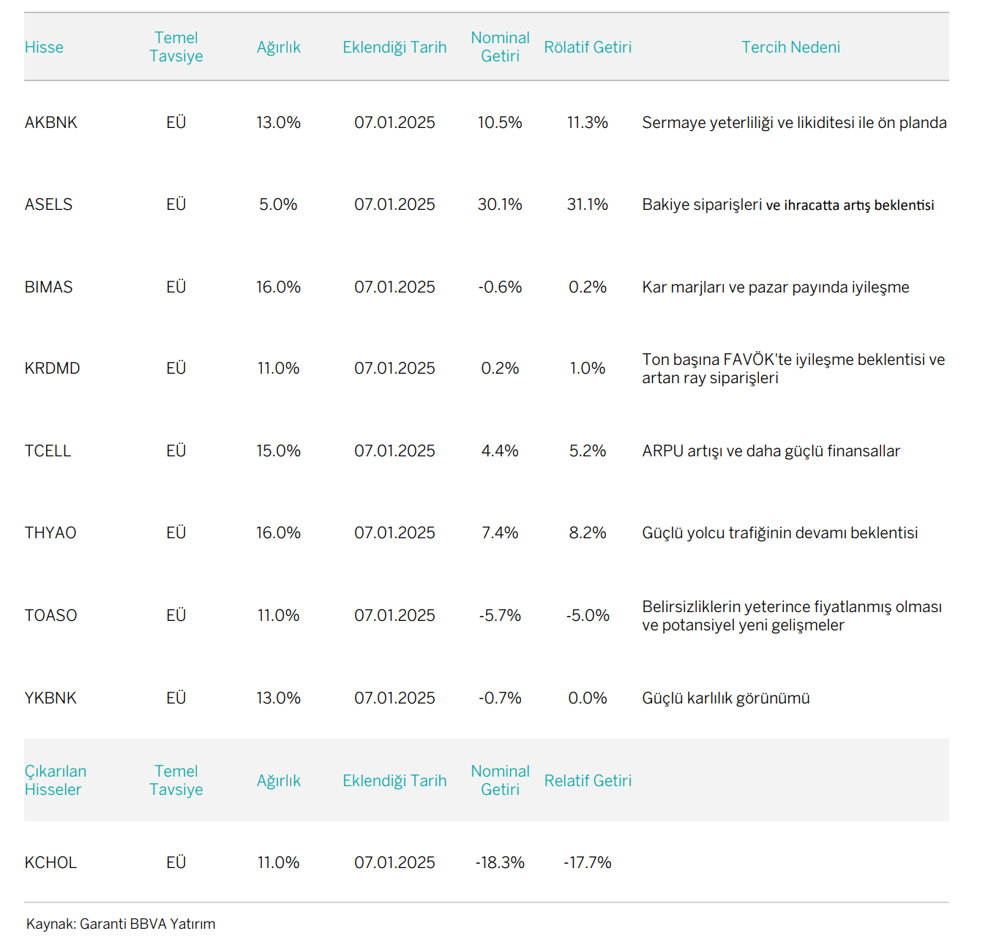Select KCHOL relative return -17.7%

(588, 863)
